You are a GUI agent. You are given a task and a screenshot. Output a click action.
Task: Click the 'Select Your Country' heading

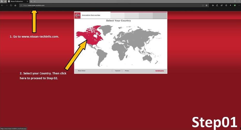click(118, 21)
